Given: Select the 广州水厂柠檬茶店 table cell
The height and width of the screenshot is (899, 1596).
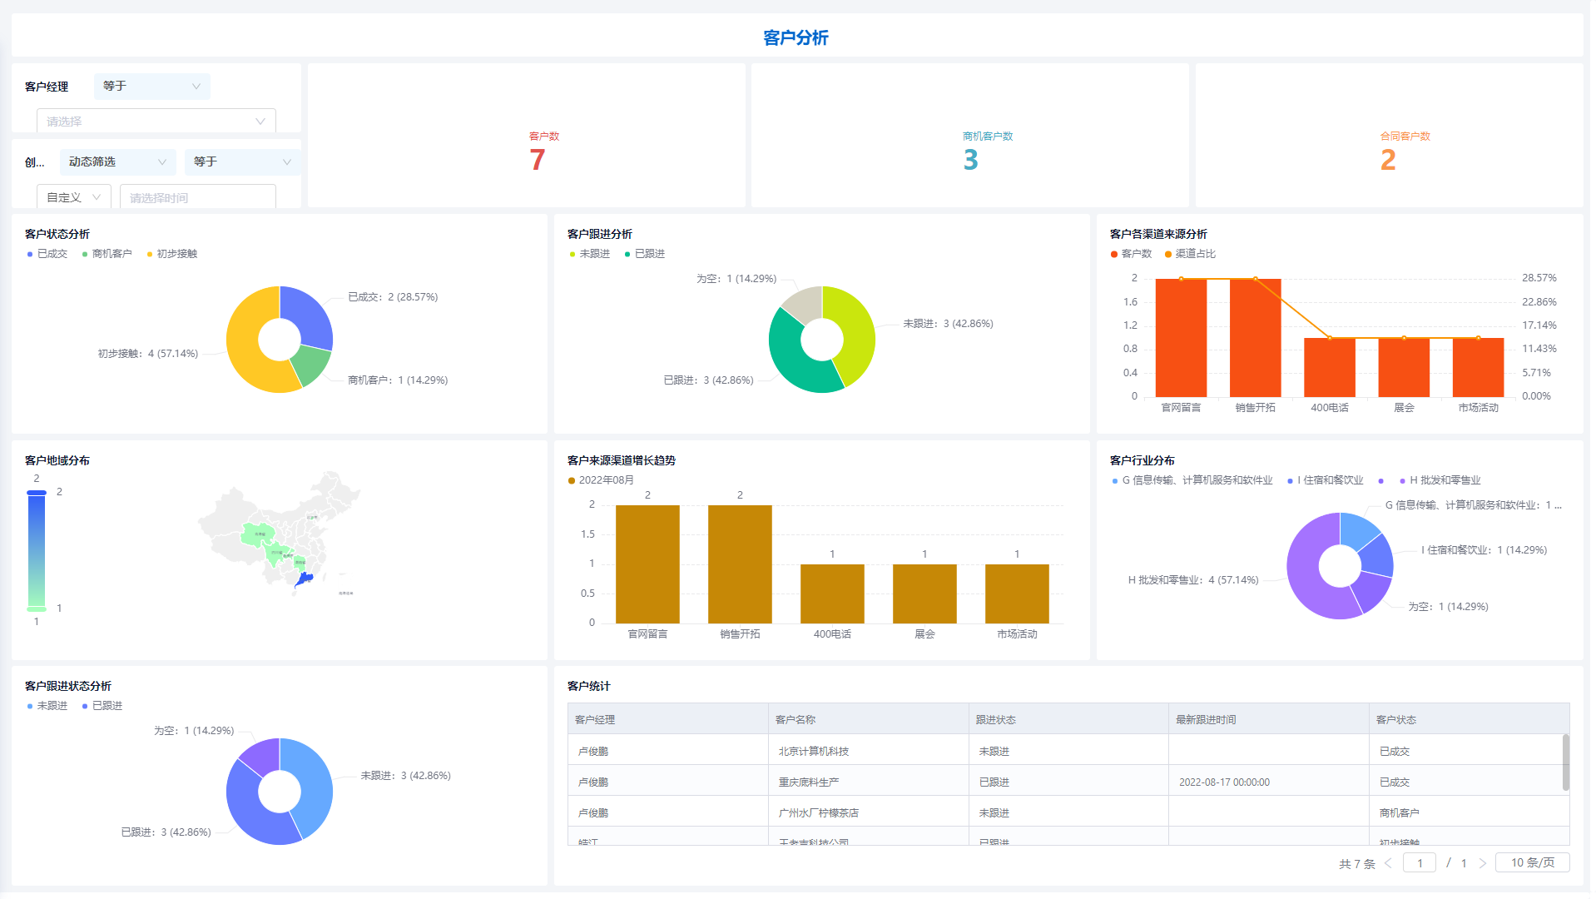Looking at the screenshot, I should 869,812.
